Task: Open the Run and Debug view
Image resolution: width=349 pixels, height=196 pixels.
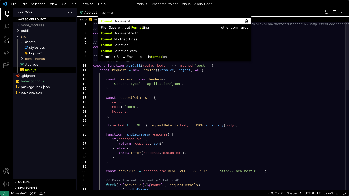Action: pos(6,53)
